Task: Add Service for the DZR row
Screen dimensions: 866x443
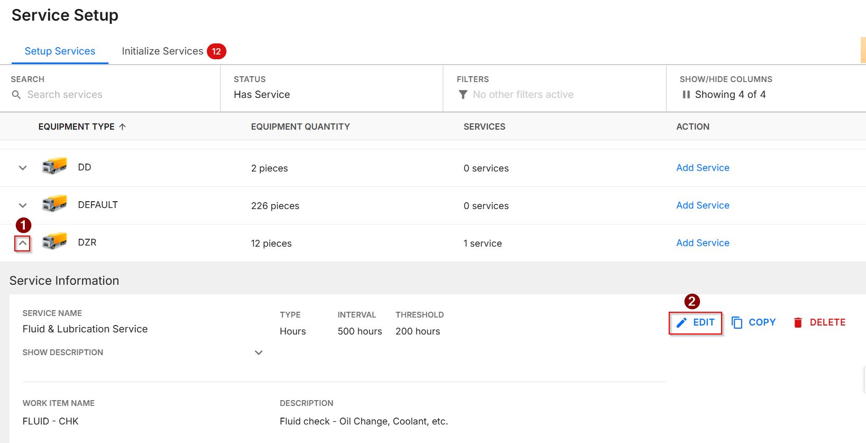Action: pyautogui.click(x=703, y=243)
